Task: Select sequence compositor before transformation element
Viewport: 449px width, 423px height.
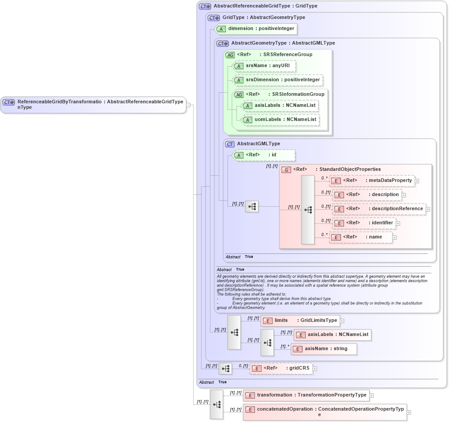Action: tap(217, 404)
